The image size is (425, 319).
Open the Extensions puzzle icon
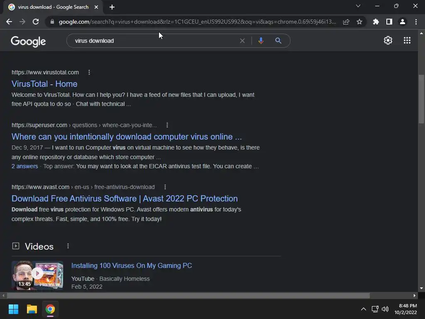[x=376, y=22]
